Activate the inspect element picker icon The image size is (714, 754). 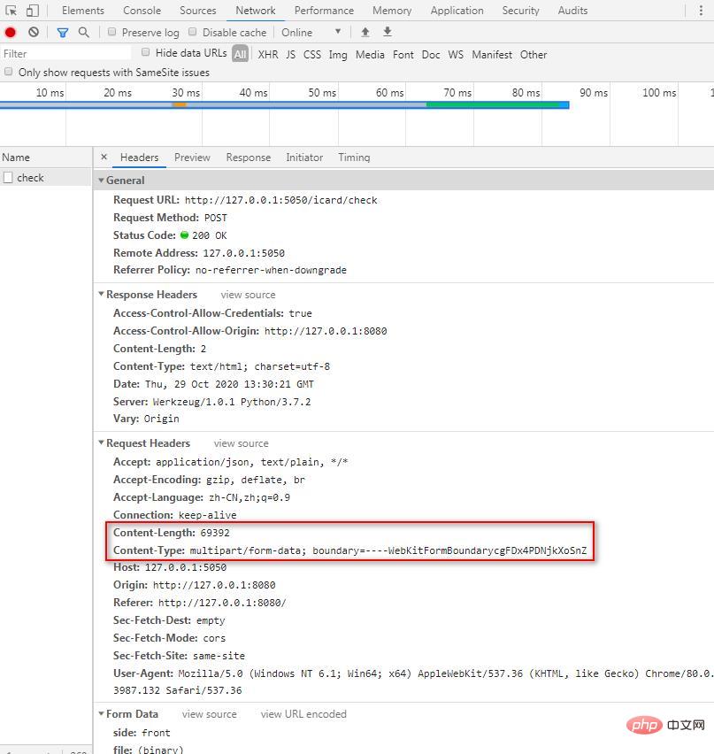pos(11,10)
